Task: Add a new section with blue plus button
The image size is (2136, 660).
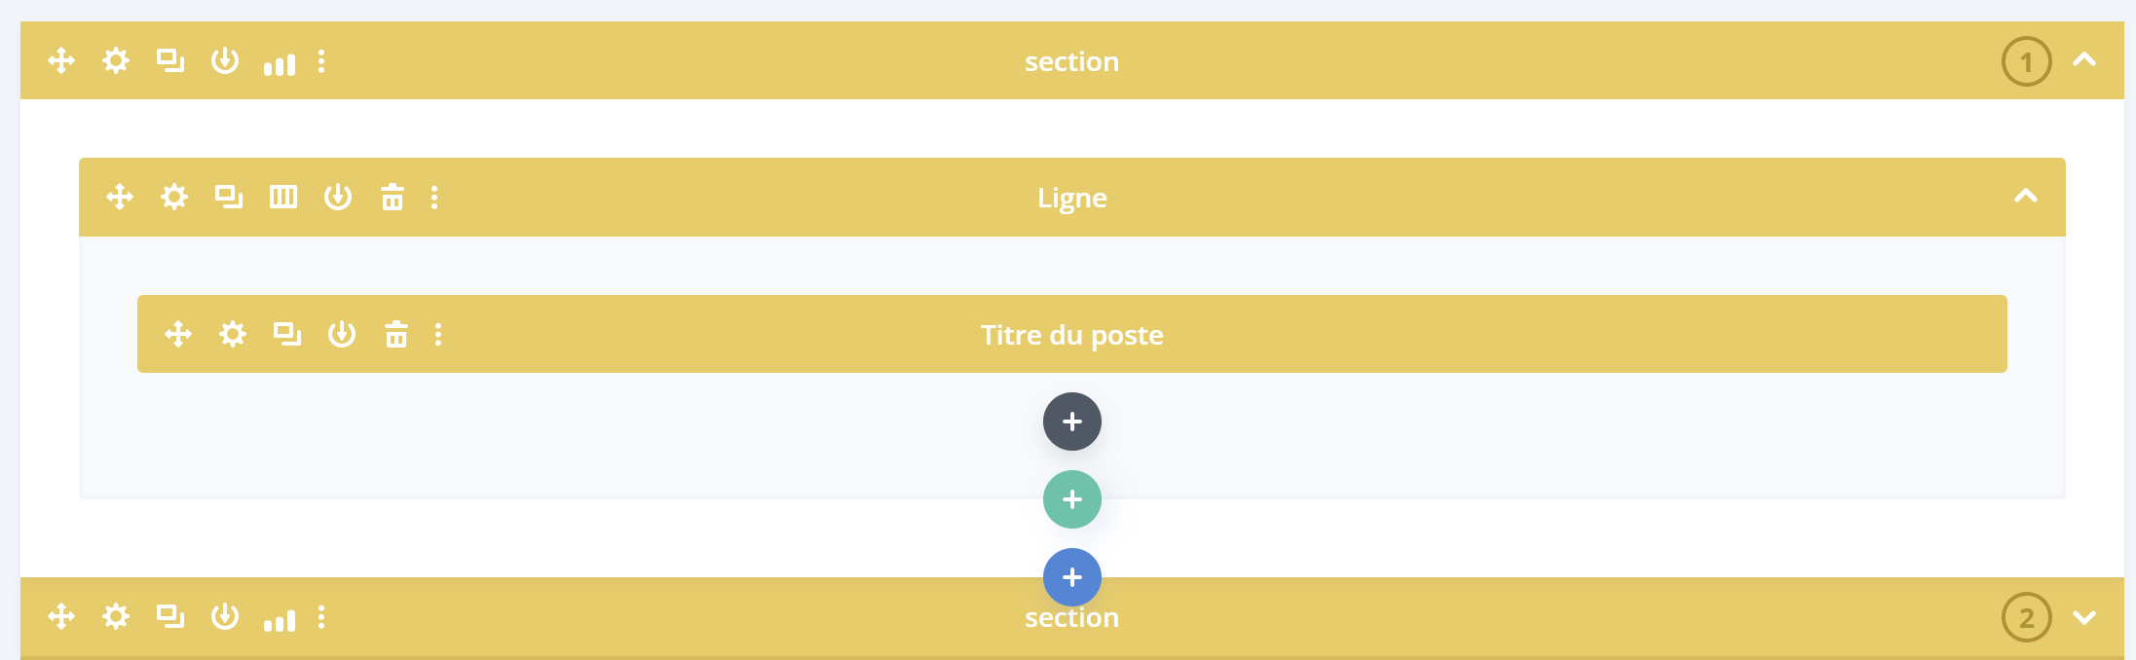Action: click(1072, 577)
